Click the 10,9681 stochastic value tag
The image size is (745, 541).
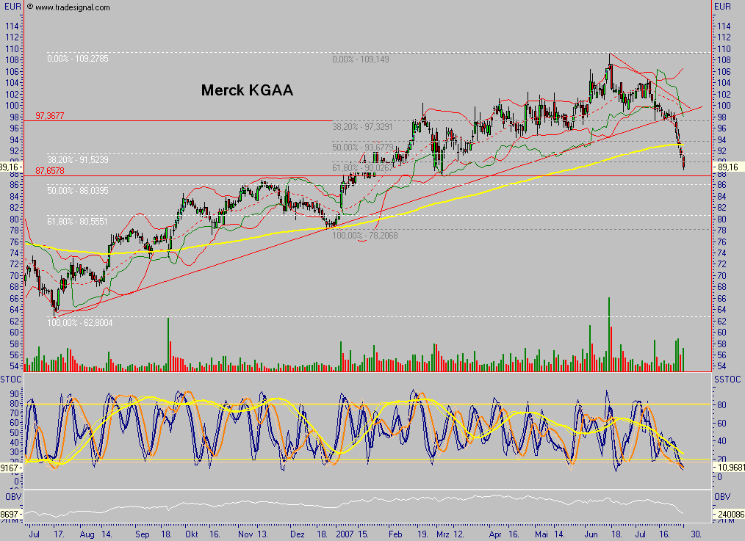(730, 467)
